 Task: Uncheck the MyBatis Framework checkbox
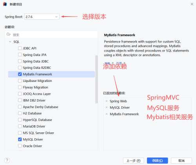(x=20, y=74)
